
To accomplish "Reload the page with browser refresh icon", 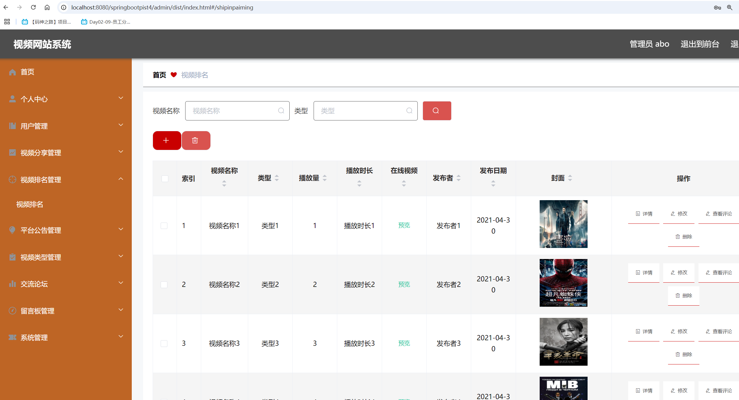I will tap(33, 7).
